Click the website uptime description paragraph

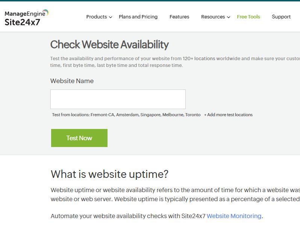click(x=175, y=194)
